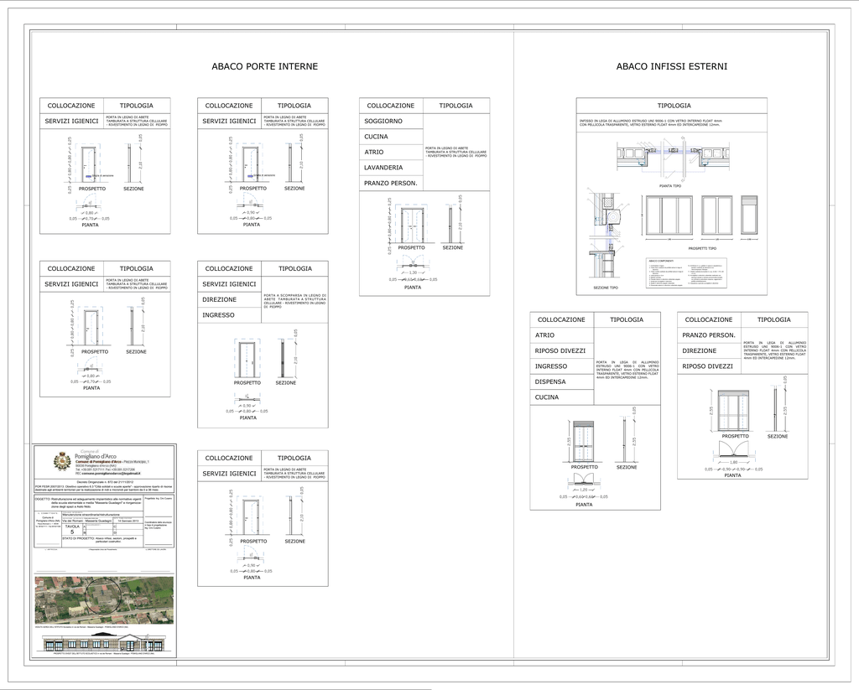Click the Pomigliano d'Arco municipal crest

(62, 460)
